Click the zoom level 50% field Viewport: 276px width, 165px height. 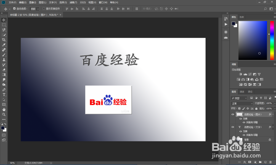point(12,163)
